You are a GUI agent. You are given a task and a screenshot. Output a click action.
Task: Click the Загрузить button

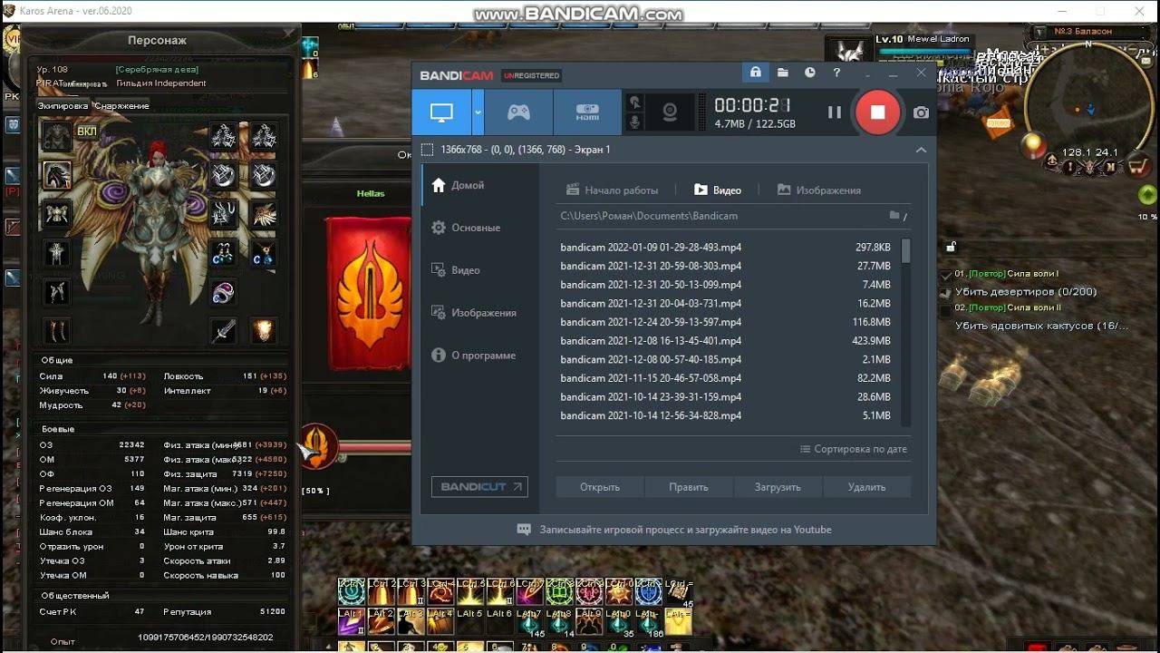click(x=778, y=487)
